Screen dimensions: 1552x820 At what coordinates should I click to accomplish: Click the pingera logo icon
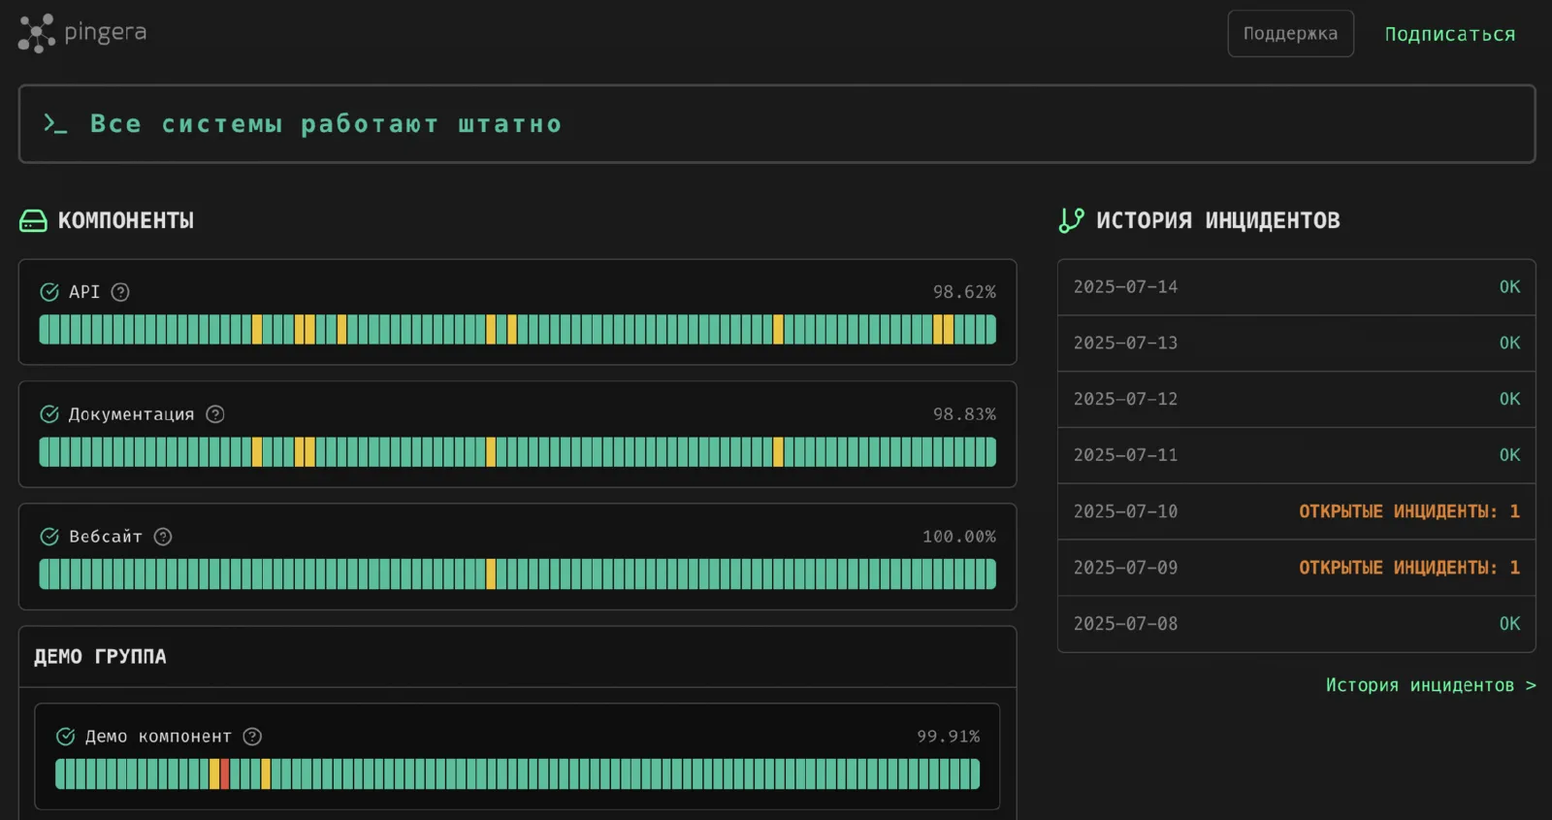(x=36, y=34)
